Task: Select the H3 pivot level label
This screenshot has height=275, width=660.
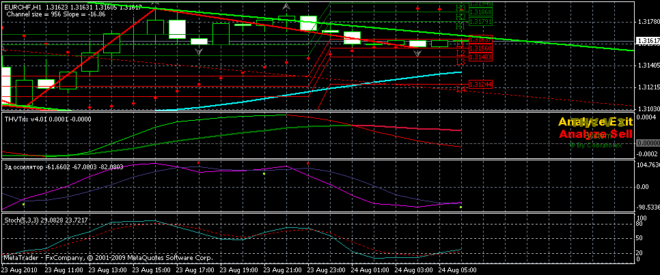Action: (x=460, y=7)
